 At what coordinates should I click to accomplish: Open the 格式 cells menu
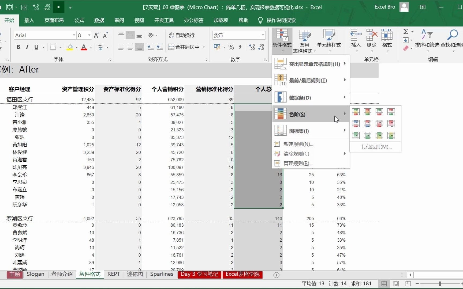(x=387, y=41)
